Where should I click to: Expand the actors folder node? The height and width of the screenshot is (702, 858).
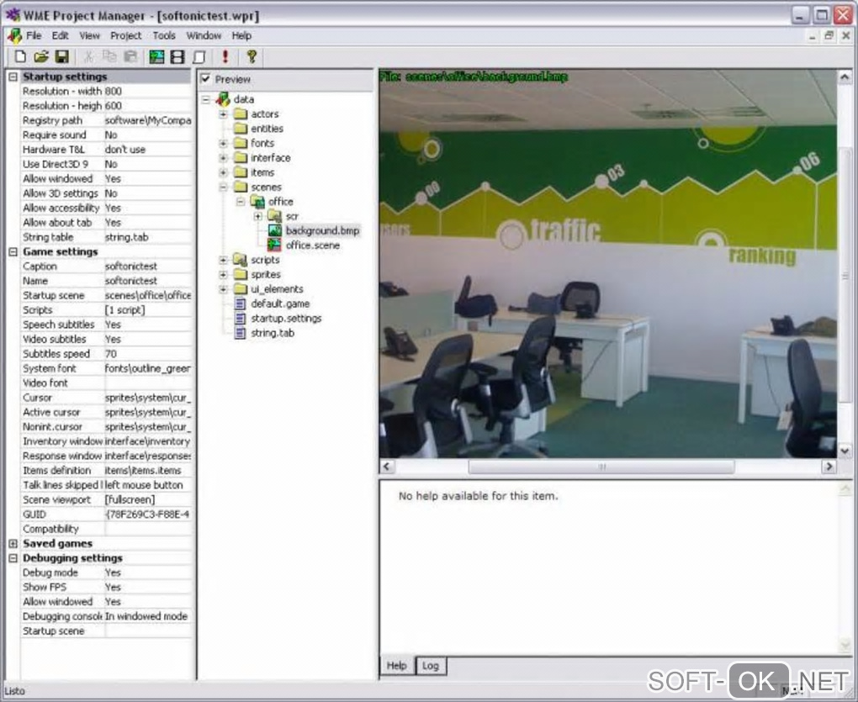coord(223,113)
